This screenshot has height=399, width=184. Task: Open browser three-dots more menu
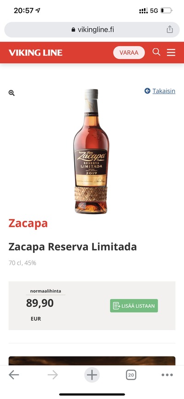click(167, 375)
